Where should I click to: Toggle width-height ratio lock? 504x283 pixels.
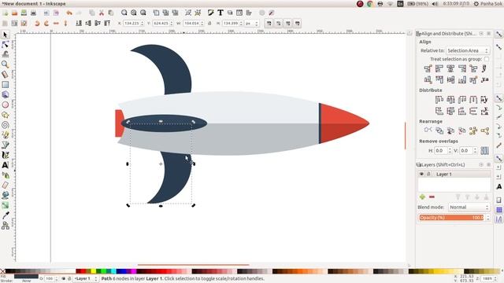pos(209,24)
